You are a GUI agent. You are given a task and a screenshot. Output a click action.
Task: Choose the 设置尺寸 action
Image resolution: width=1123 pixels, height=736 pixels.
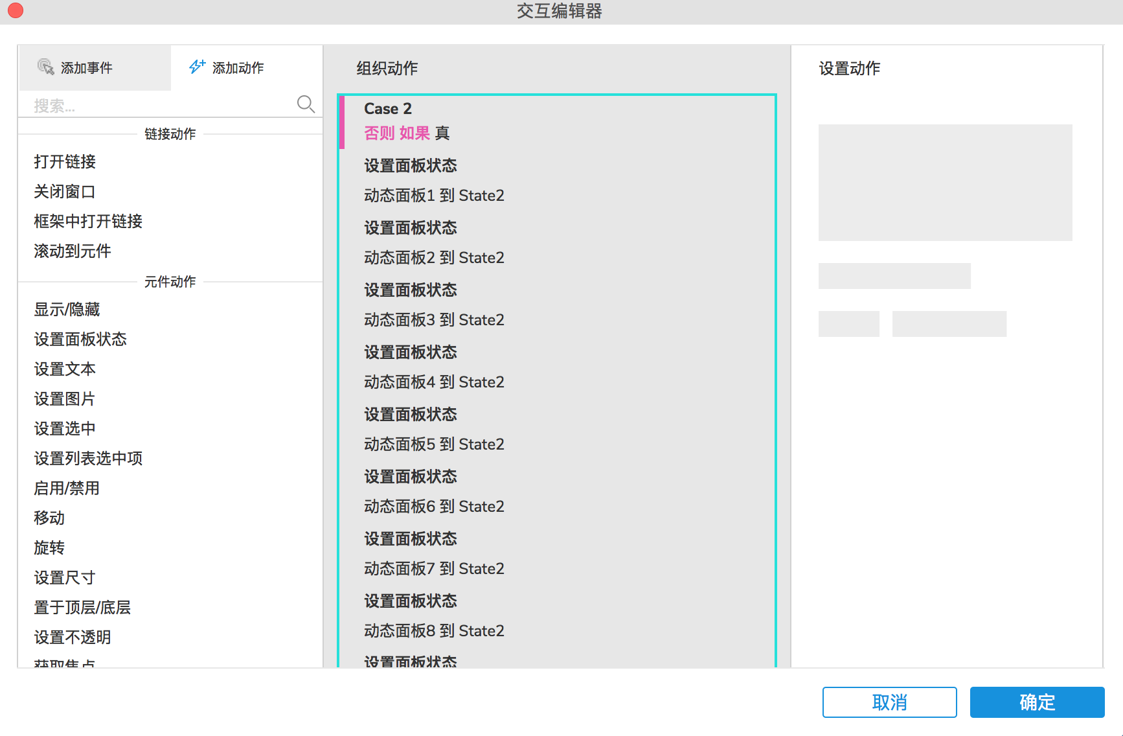[65, 577]
